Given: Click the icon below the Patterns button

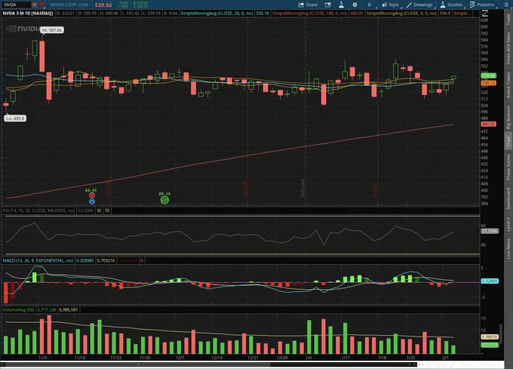Looking at the screenshot, I should [x=485, y=14].
